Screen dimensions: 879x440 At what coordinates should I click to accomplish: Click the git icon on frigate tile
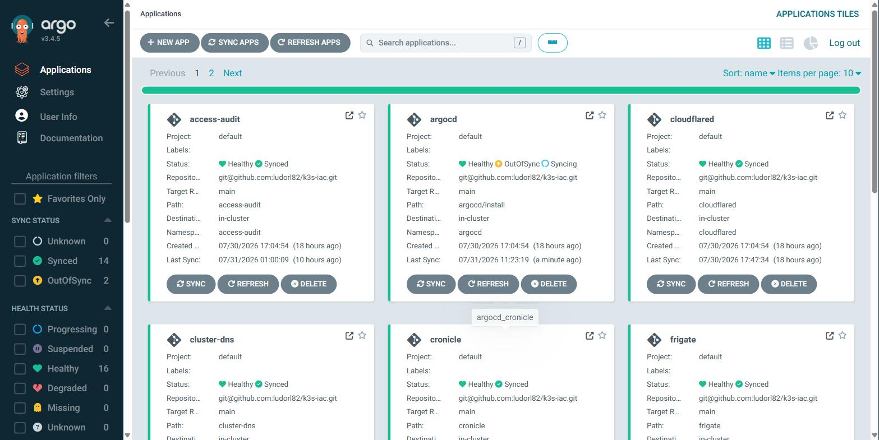tap(654, 340)
